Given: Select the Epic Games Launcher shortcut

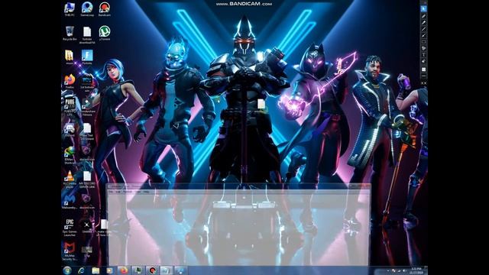Looking at the screenshot, I should point(70,228).
